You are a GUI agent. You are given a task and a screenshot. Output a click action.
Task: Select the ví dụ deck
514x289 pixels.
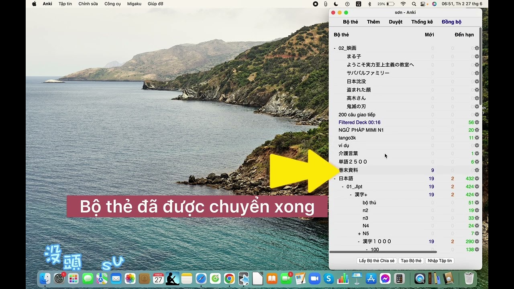[x=344, y=146]
